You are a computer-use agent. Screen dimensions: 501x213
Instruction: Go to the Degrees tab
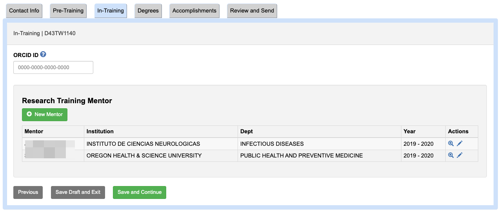[x=148, y=11]
